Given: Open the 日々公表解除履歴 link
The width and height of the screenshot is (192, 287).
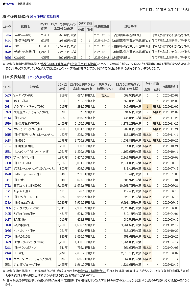Looking at the screenshot, I should click(x=39, y=77).
